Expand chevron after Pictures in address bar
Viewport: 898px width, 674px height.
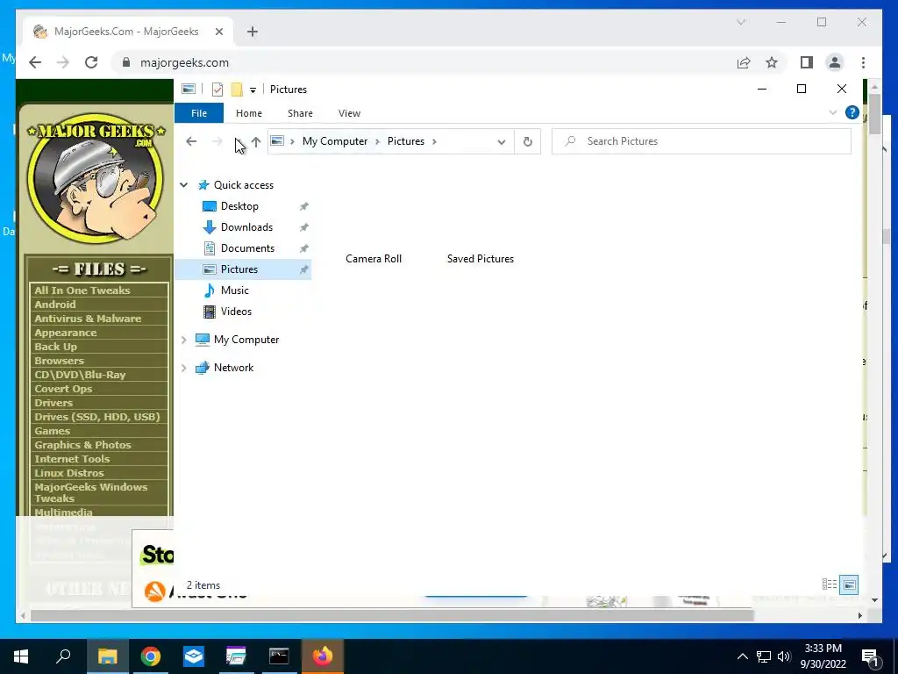[434, 141]
